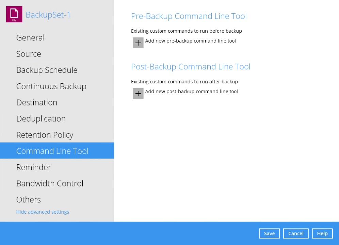
Task: Open the Retention Policy section
Action: pos(45,135)
